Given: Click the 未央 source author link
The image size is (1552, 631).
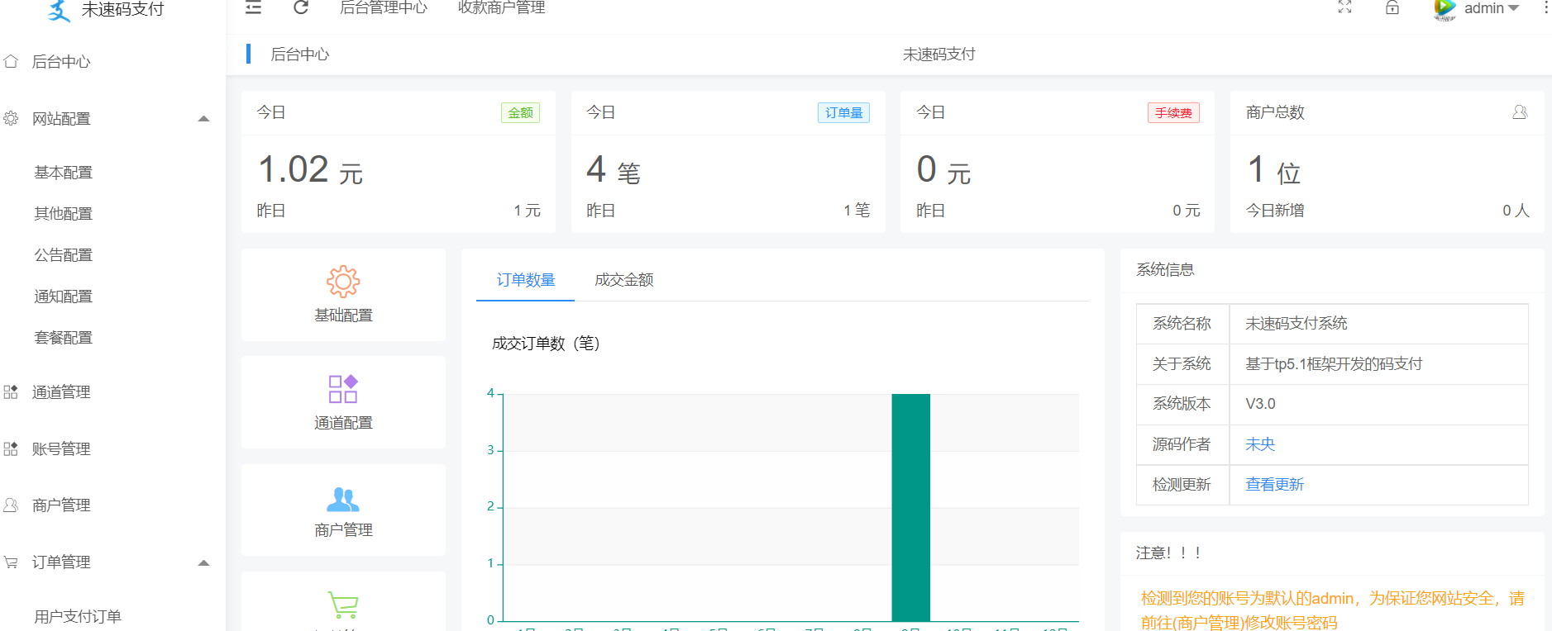Looking at the screenshot, I should click(x=1260, y=444).
